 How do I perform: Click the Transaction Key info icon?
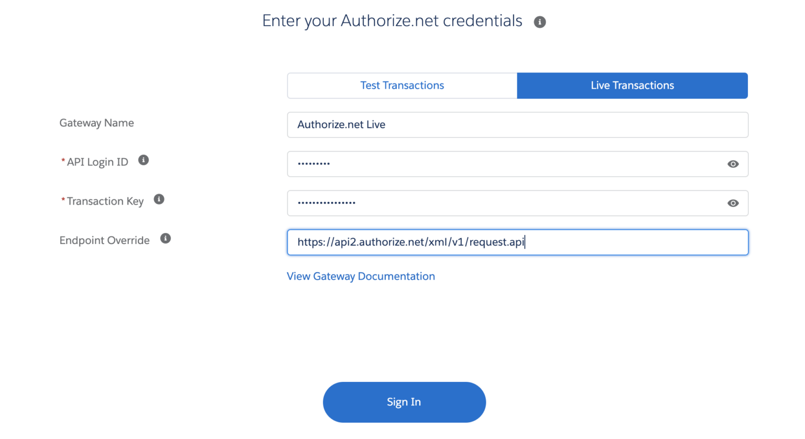pyautogui.click(x=159, y=199)
